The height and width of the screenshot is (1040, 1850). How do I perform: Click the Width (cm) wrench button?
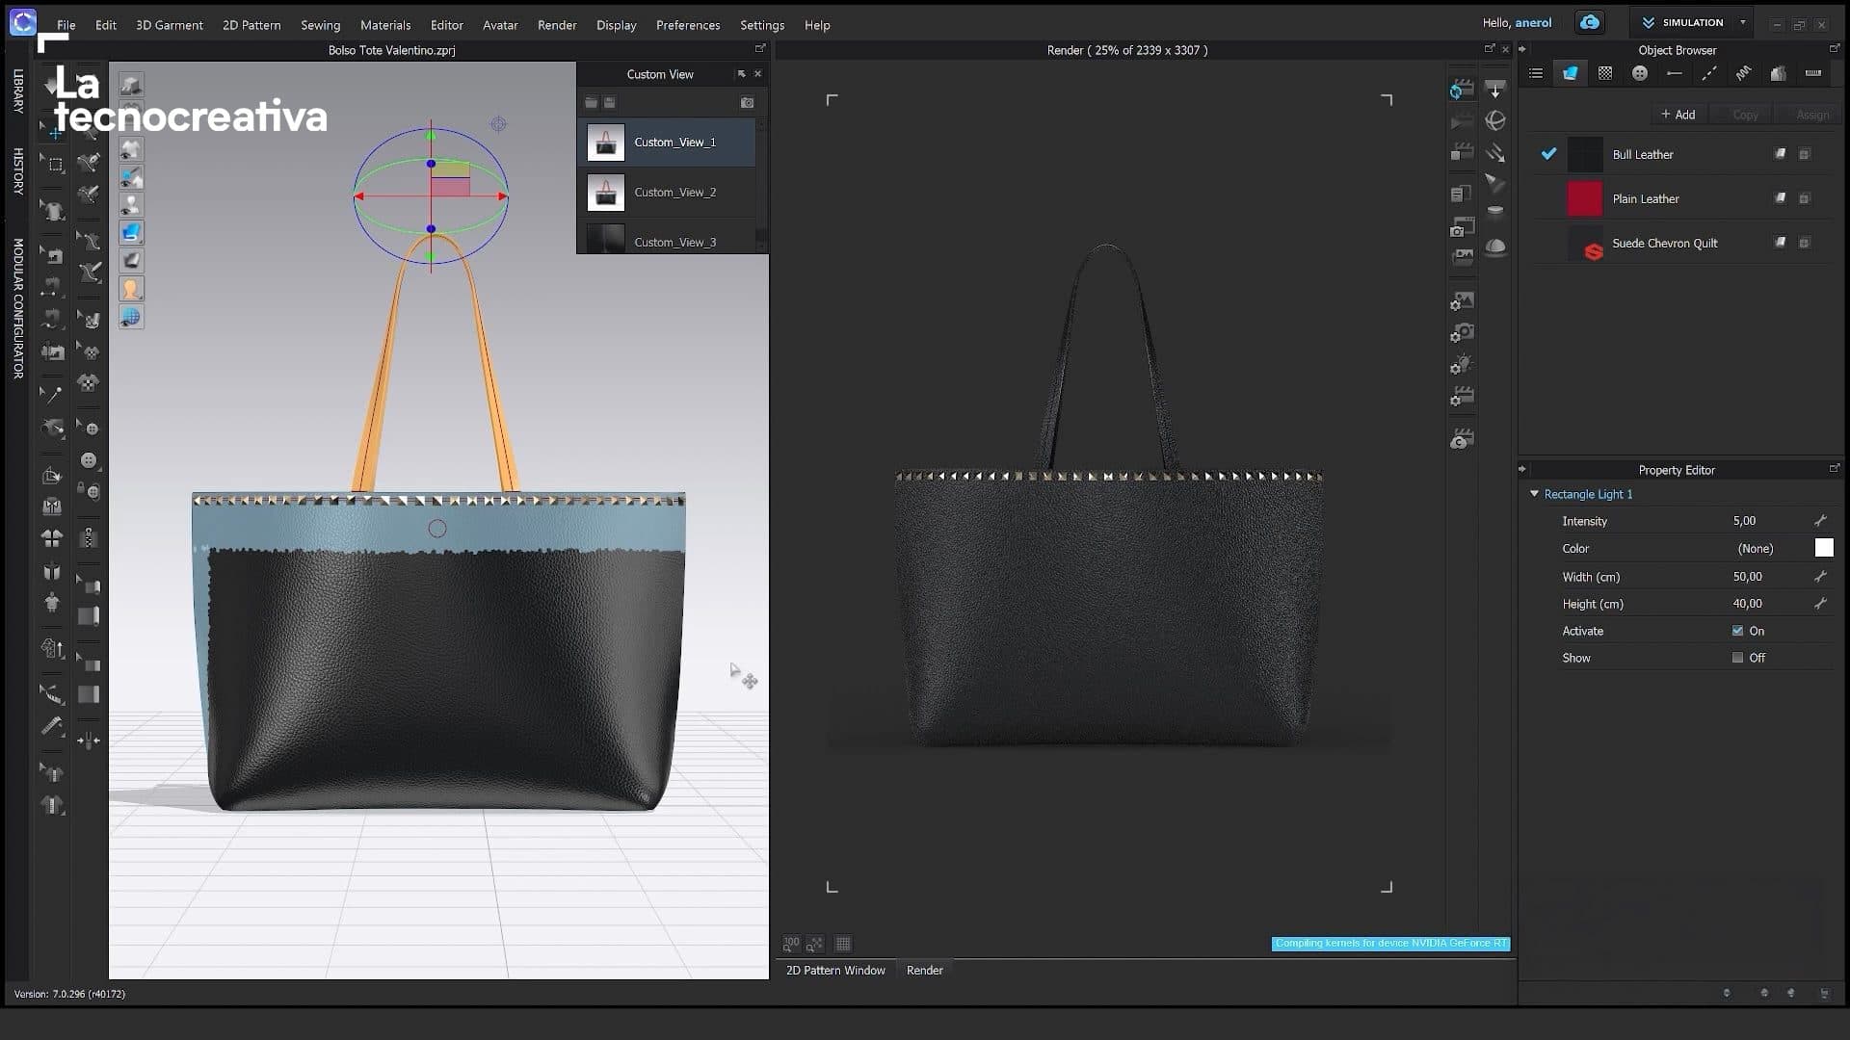[1820, 576]
